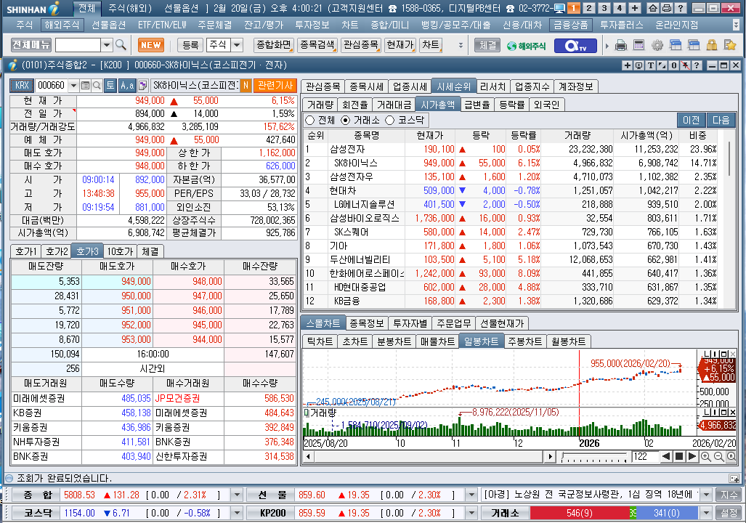Click the red advancing 546(9) bar
This screenshot has height=523, width=746.
pyautogui.click(x=580, y=513)
